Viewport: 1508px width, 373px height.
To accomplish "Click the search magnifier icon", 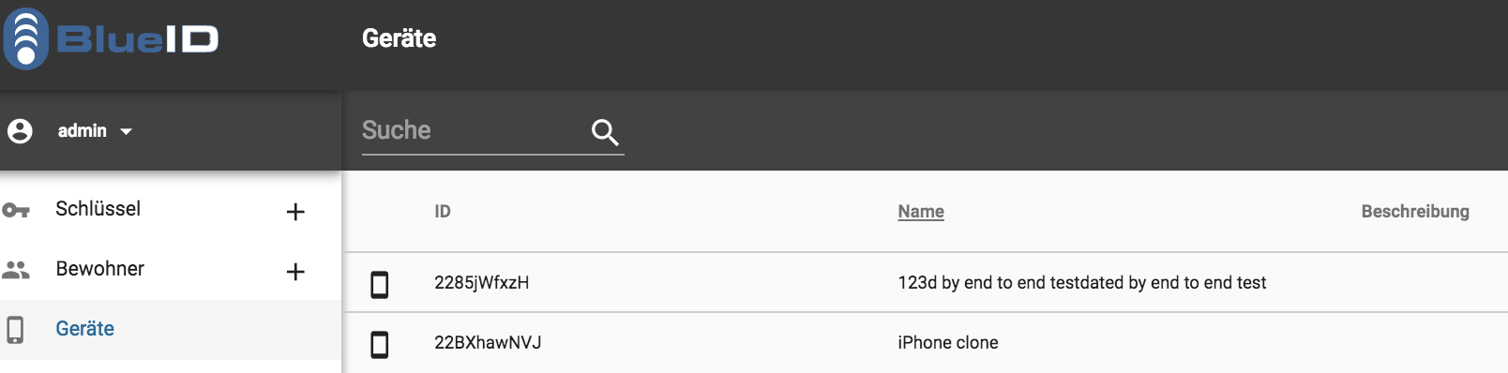I will [x=605, y=132].
